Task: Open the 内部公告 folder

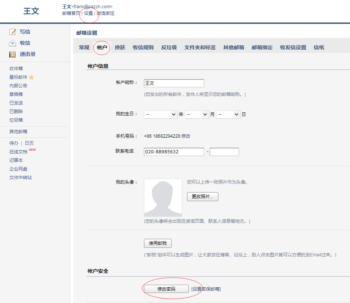Action: click(18, 86)
